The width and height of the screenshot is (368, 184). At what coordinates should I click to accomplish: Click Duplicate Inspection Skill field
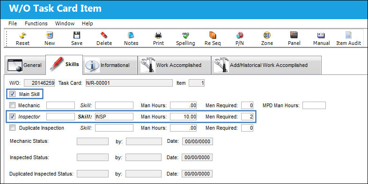tap(114, 128)
